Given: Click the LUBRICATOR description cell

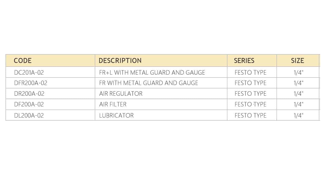Looking at the screenshot, I should tap(161, 115).
